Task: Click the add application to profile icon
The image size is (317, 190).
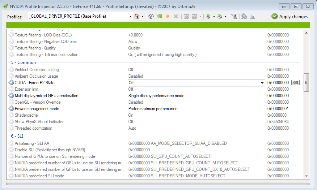Action: coord(186,16)
